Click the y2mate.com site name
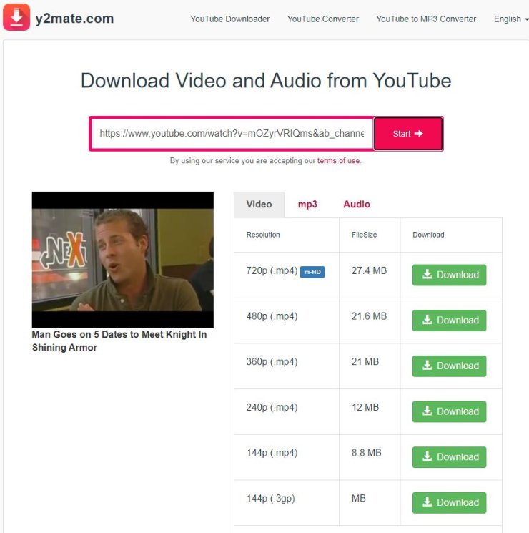Image resolution: width=529 pixels, height=533 pixels. pos(74,19)
